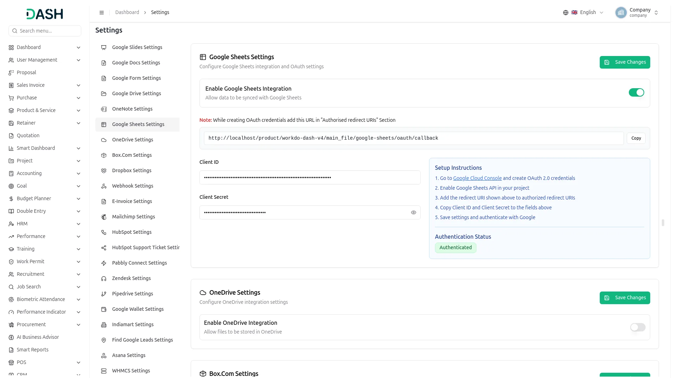Viewport: 673px width, 378px height.
Task: Click the redirect URI text field
Action: [x=414, y=138]
